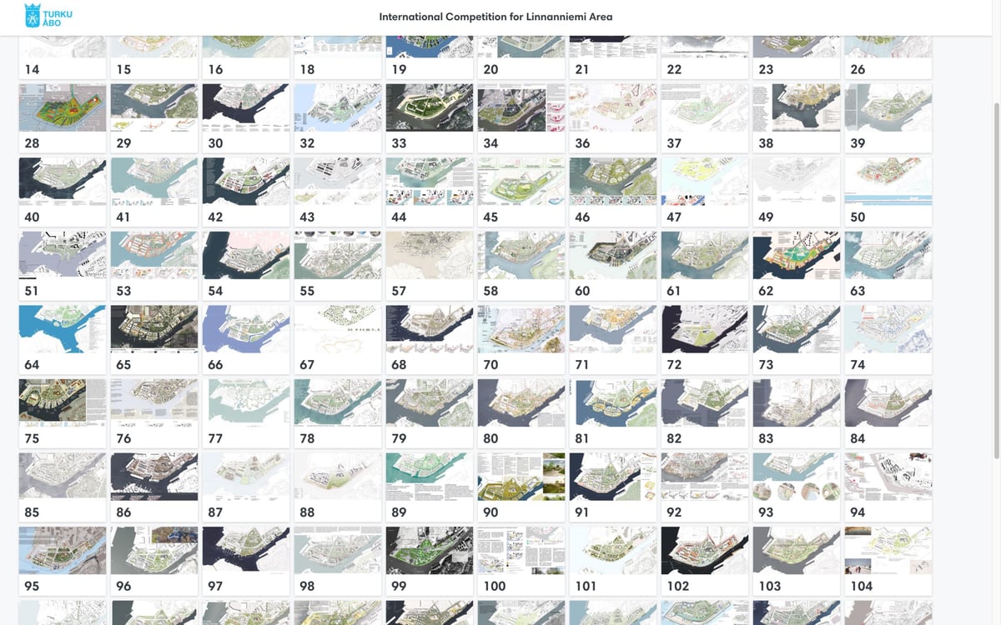Open entry 81 island plan thumbnail
Viewport: 1001px width, 625px height.
612,402
